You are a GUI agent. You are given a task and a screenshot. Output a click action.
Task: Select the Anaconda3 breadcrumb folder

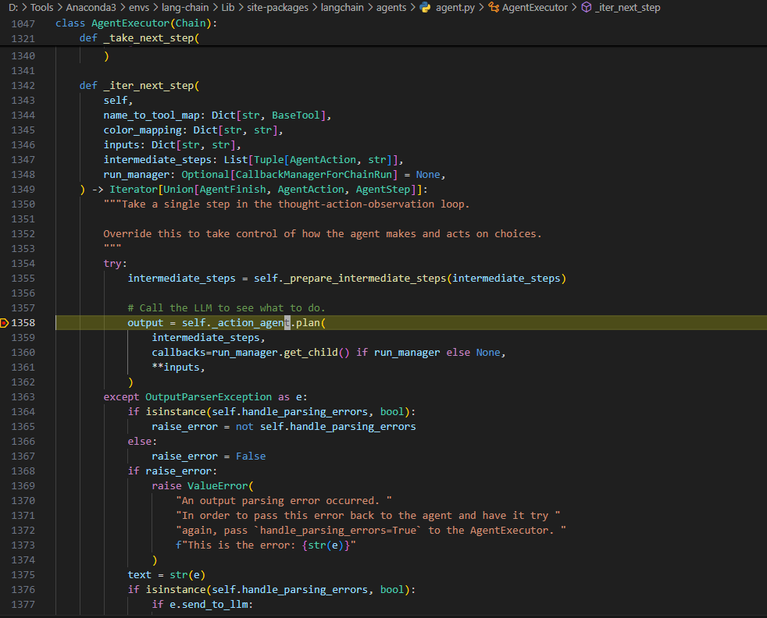click(91, 8)
